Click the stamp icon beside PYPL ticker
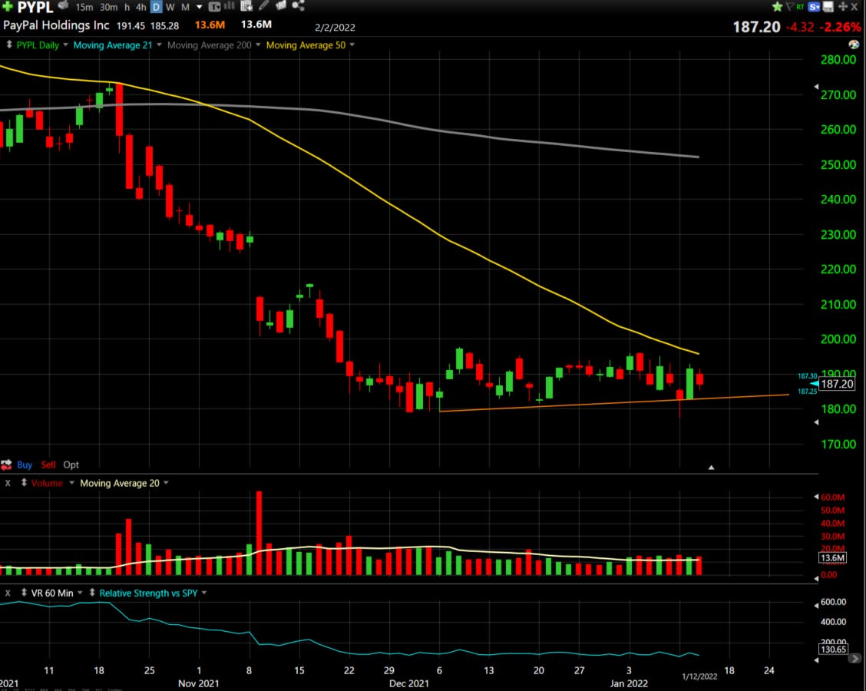The height and width of the screenshot is (691, 866). (64, 6)
